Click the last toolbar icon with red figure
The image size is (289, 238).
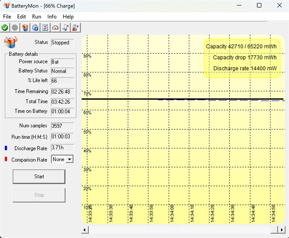point(76,27)
